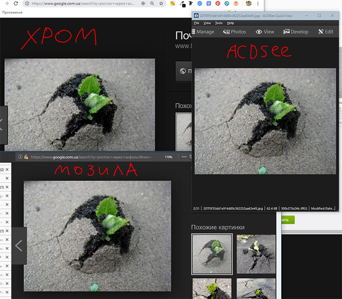342x299 pixels.
Task: Close the tab row marked (2) in the list
Action: tap(7, 169)
